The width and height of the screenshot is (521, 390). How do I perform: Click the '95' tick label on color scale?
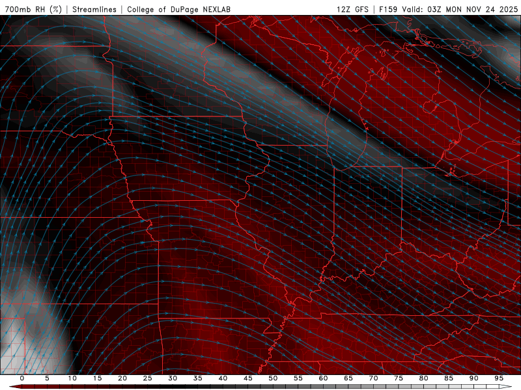[x=499, y=378]
